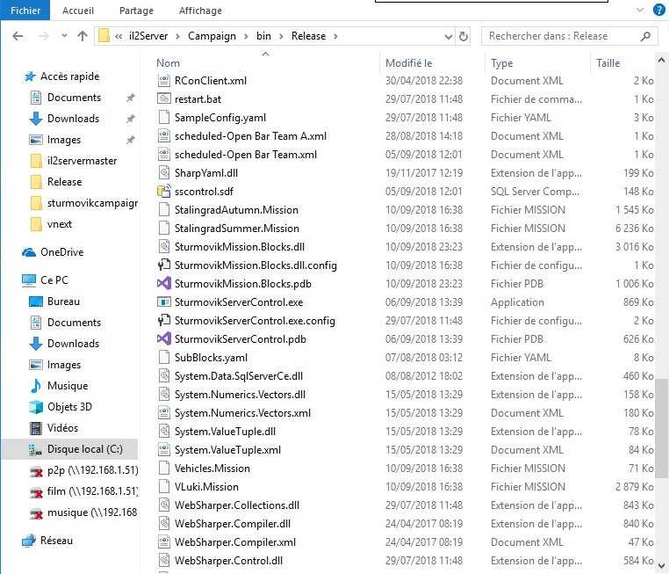Image resolution: width=669 pixels, height=574 pixels.
Task: Select the vnext folder in sidebar
Action: 52,224
